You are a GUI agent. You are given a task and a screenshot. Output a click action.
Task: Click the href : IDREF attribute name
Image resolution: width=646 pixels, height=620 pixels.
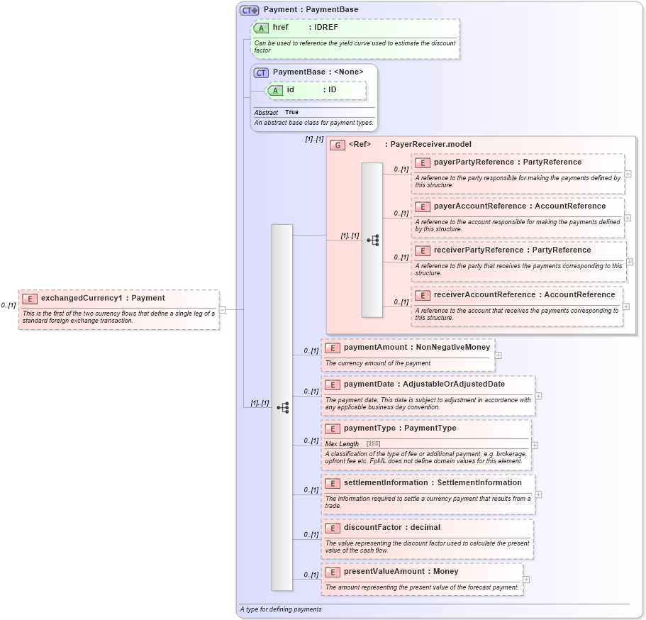coord(306,27)
